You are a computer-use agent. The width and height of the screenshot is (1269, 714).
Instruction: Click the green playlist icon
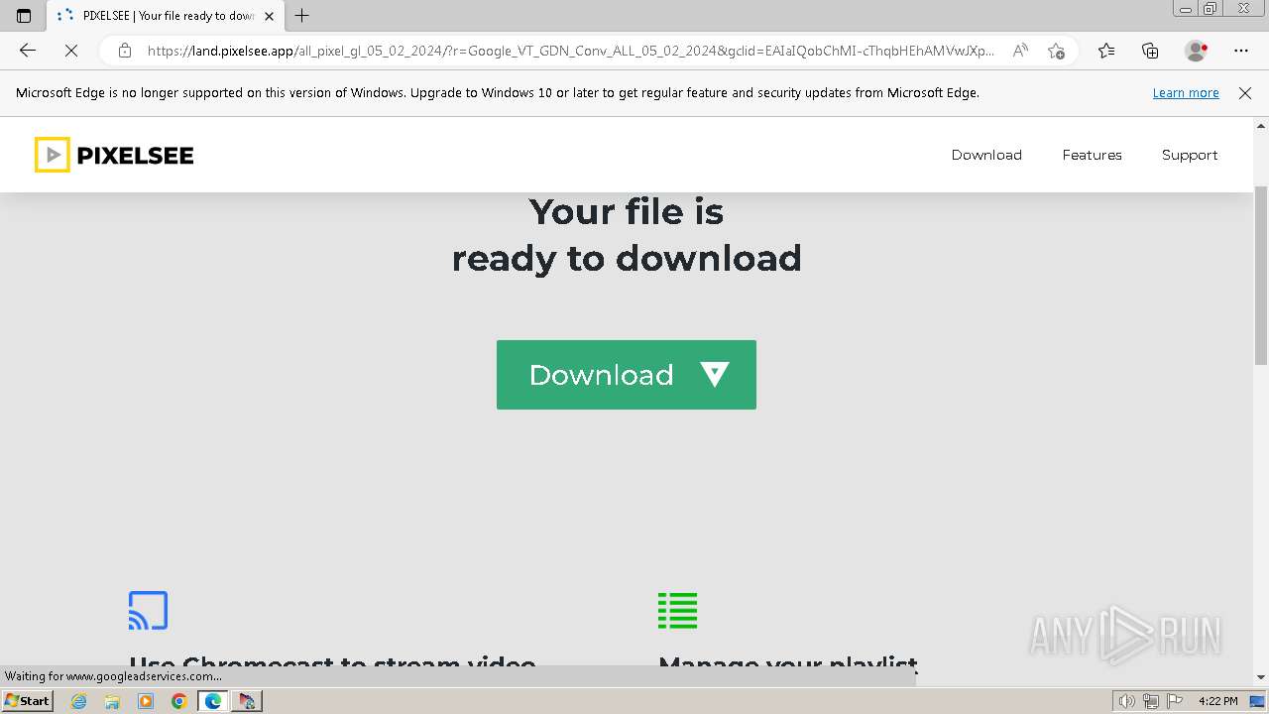coord(677,611)
